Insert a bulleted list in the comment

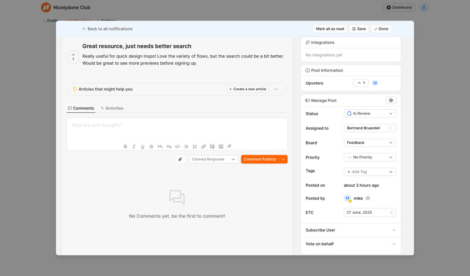pos(186,147)
